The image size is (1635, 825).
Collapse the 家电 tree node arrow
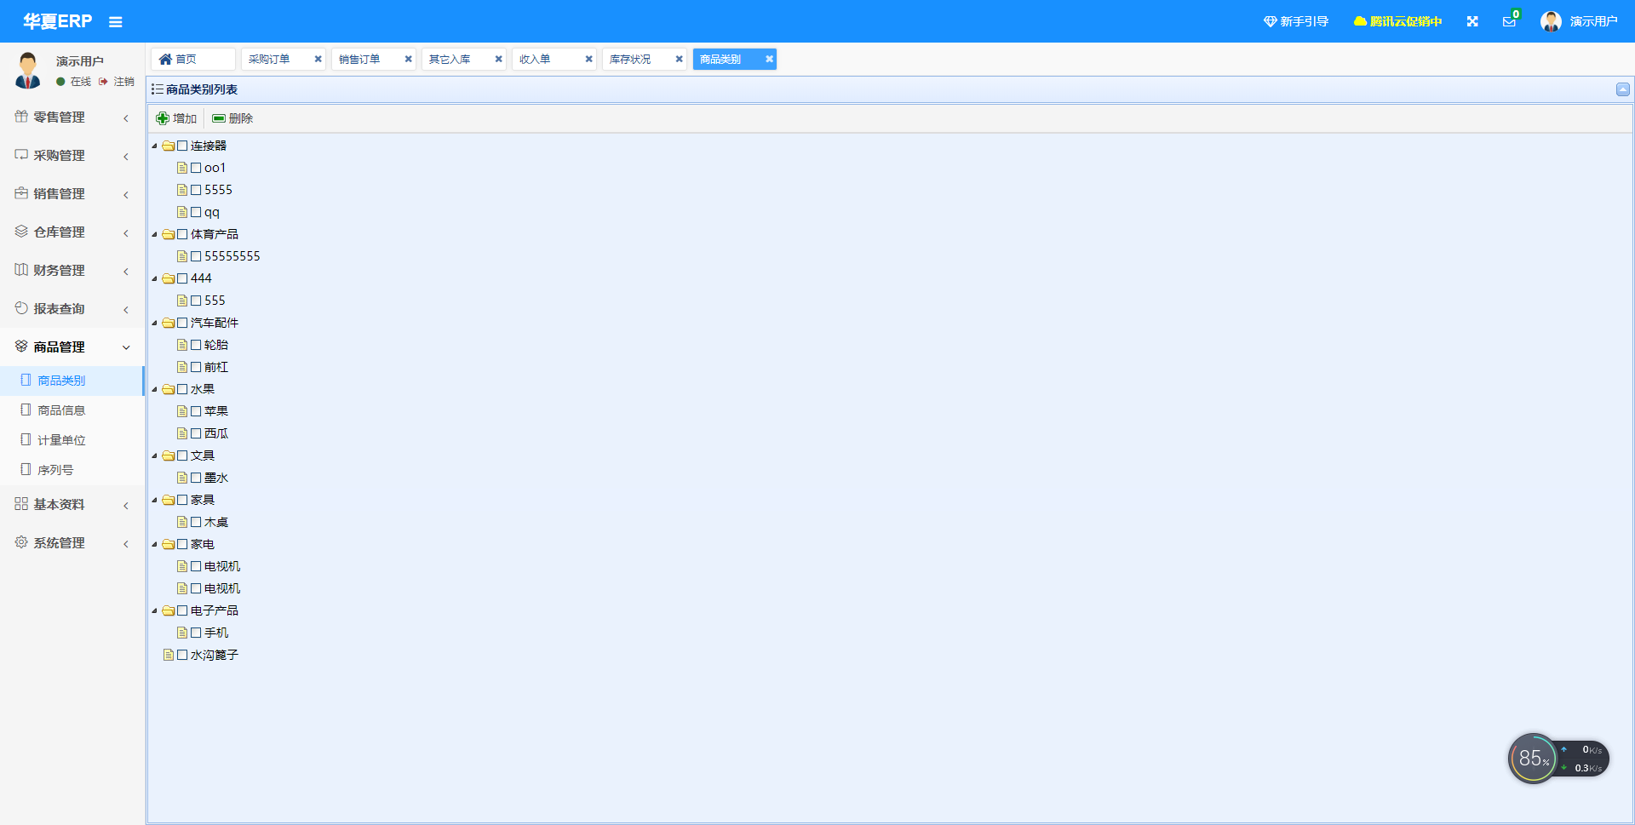155,545
